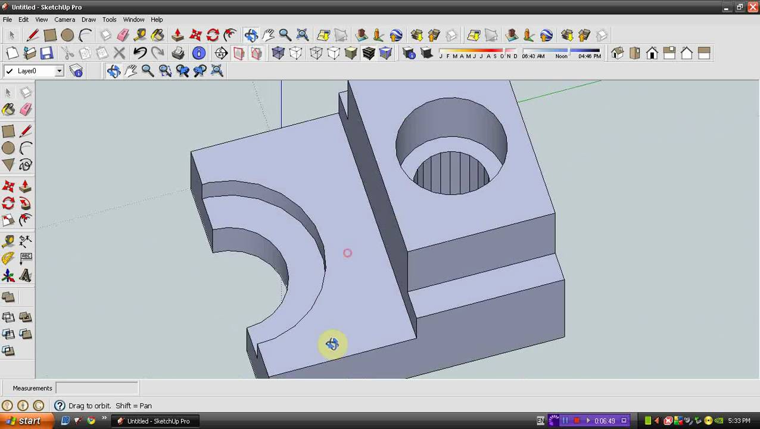The width and height of the screenshot is (760, 429).
Task: Switch to Top standard view
Action: pos(634,54)
